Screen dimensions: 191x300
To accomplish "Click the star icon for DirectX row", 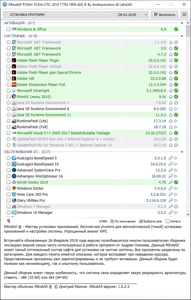I will (x=171, y=97).
